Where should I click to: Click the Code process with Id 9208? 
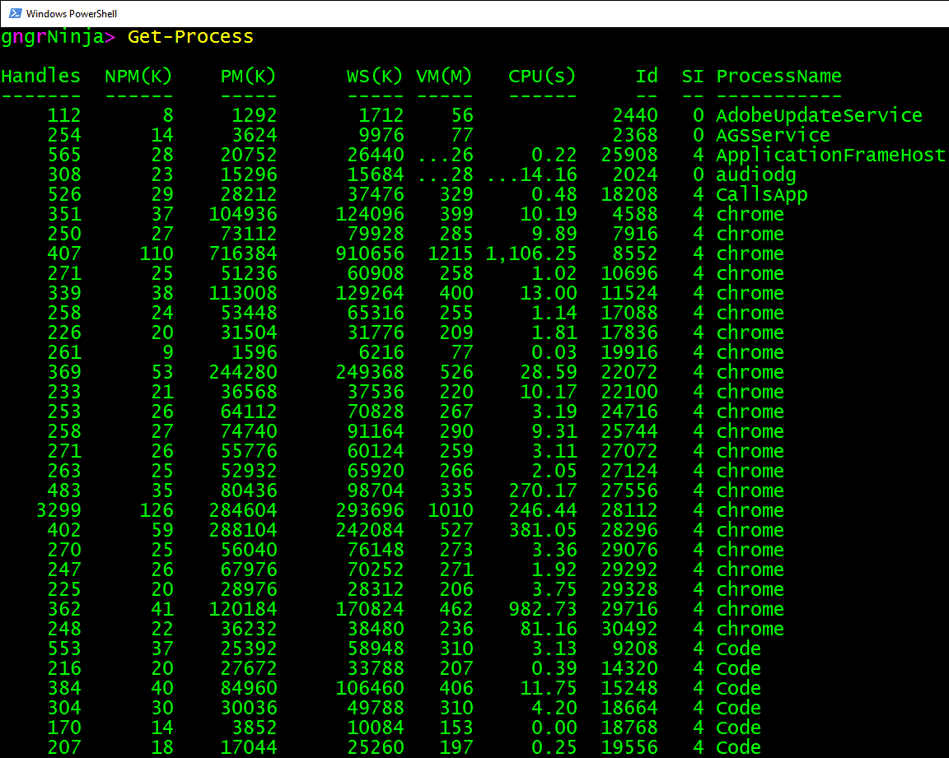pos(737,649)
